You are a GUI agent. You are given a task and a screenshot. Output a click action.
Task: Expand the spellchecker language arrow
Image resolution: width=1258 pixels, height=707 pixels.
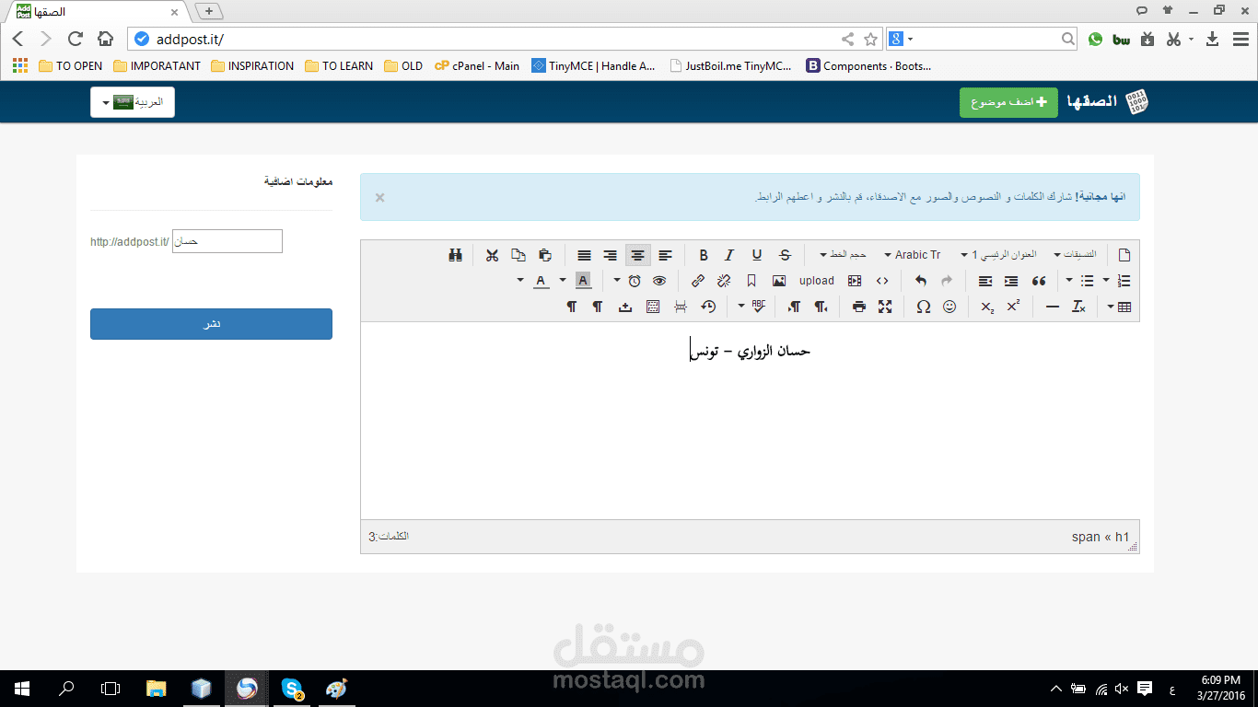pyautogui.click(x=741, y=307)
